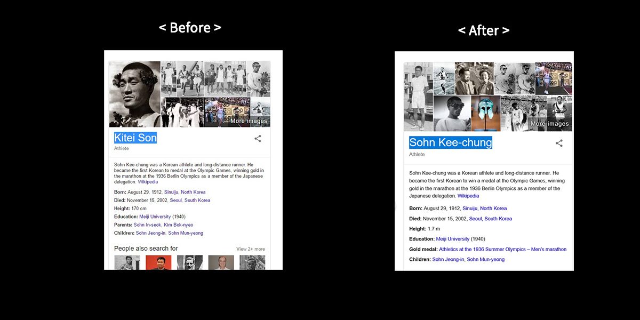Screen dimensions: 640x320
Task: Click the South Korea link in the Before panel
Action: [x=197, y=200]
